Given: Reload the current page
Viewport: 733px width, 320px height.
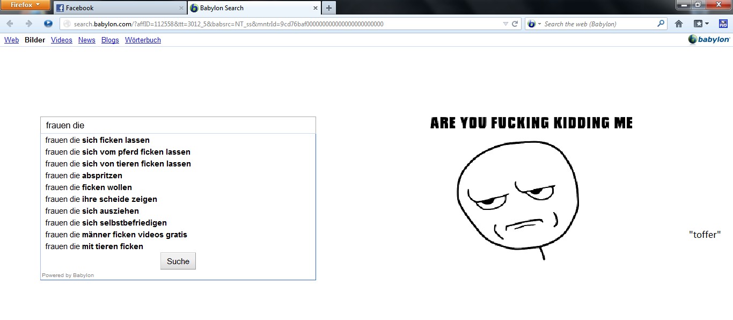Looking at the screenshot, I should pos(515,24).
